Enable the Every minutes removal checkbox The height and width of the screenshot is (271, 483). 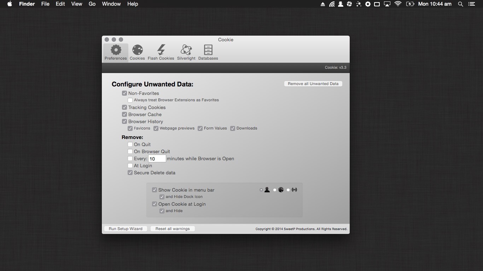coord(130,158)
